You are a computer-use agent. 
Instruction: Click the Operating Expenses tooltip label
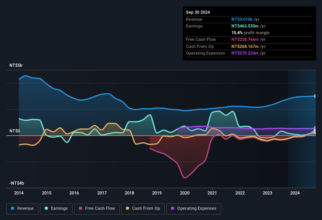point(206,53)
